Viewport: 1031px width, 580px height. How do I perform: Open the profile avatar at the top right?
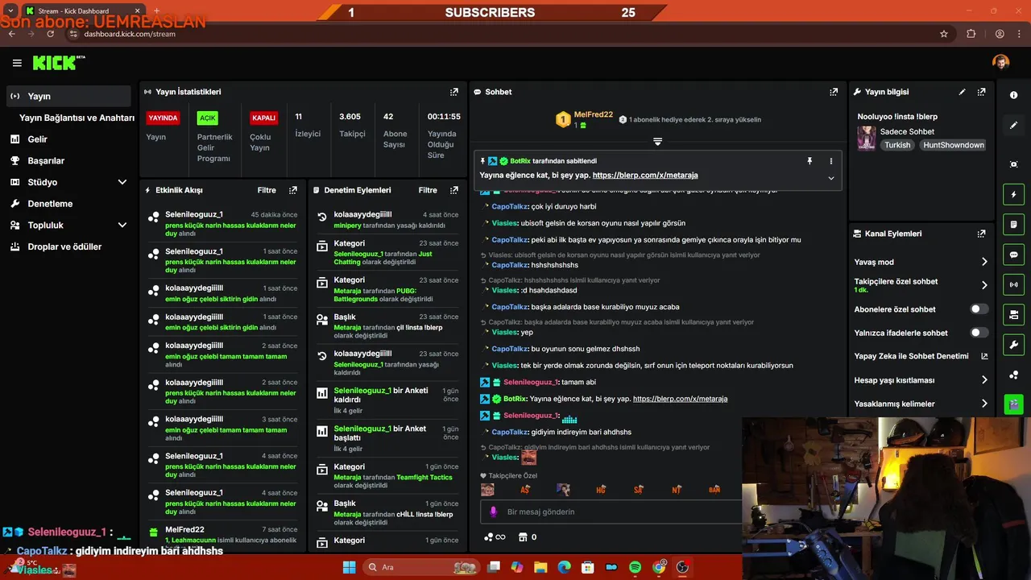(x=1000, y=63)
